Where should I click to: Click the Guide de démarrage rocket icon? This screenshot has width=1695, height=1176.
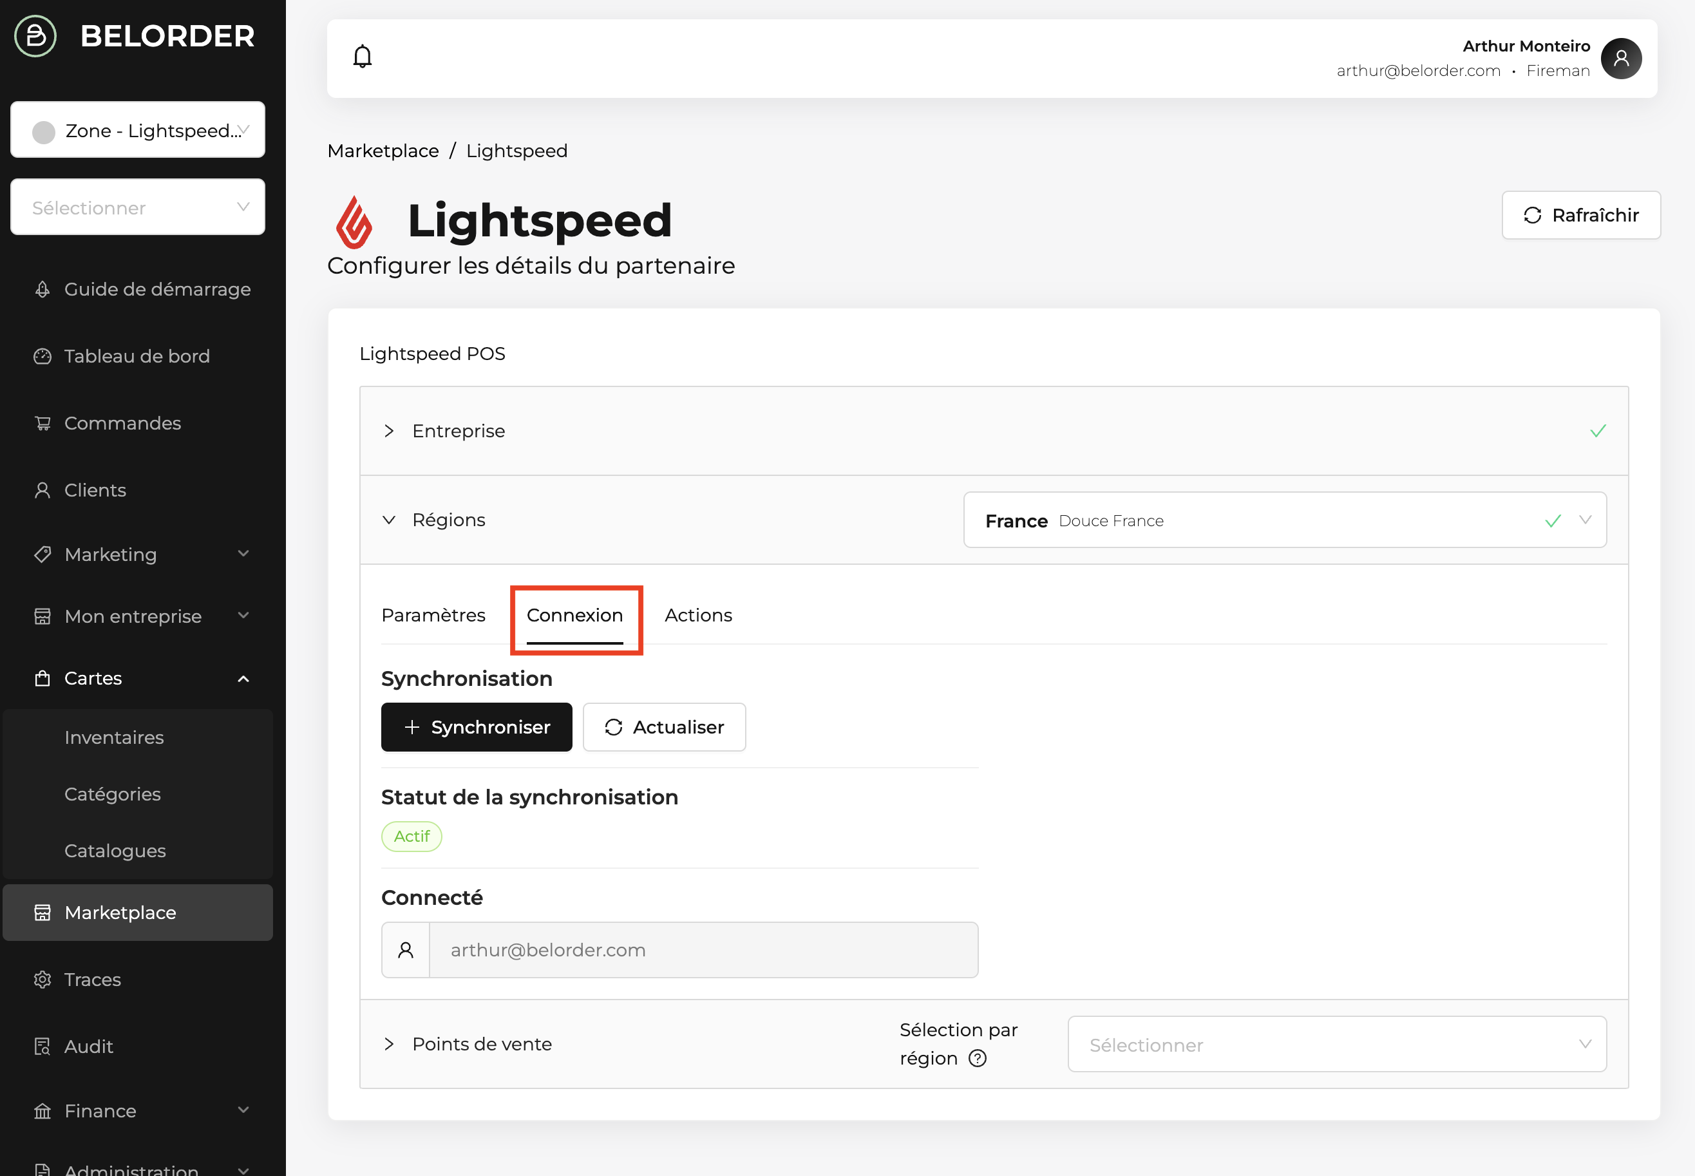point(43,290)
